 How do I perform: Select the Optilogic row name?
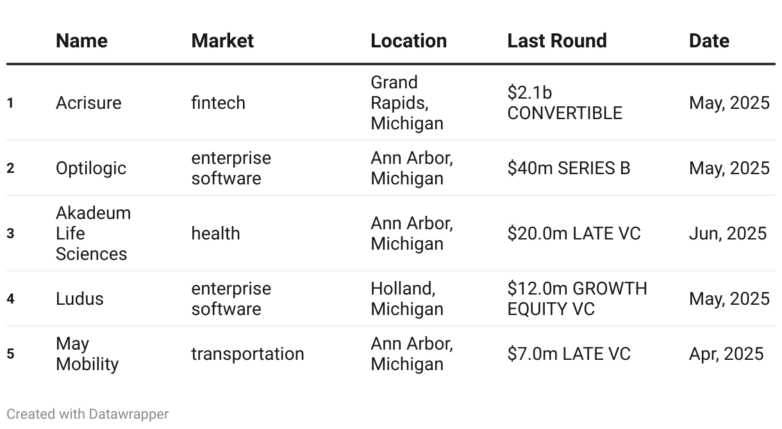pos(91,168)
